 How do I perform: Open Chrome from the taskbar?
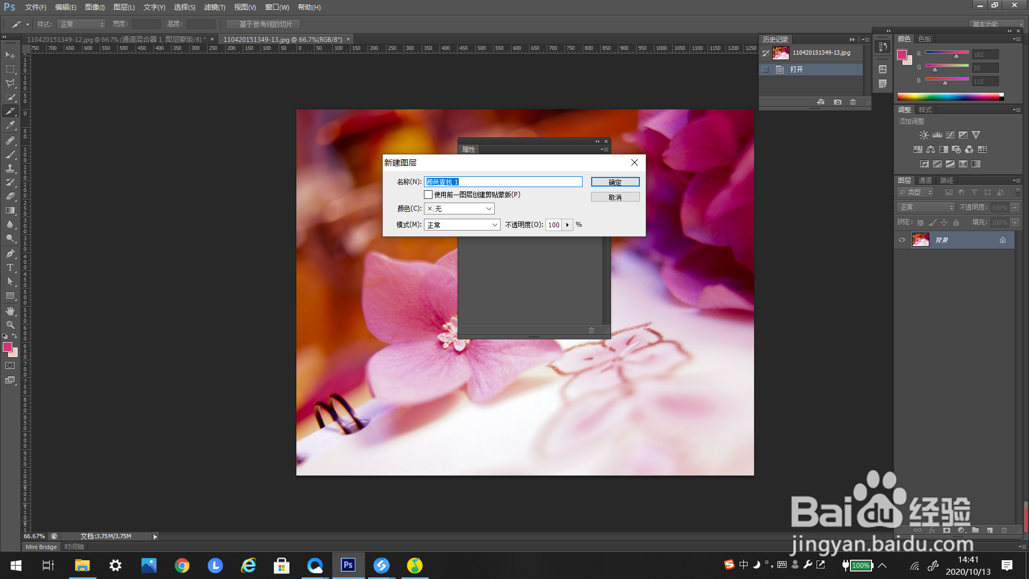182,566
